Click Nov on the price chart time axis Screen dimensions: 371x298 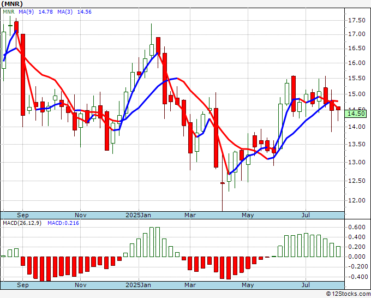[80, 215]
